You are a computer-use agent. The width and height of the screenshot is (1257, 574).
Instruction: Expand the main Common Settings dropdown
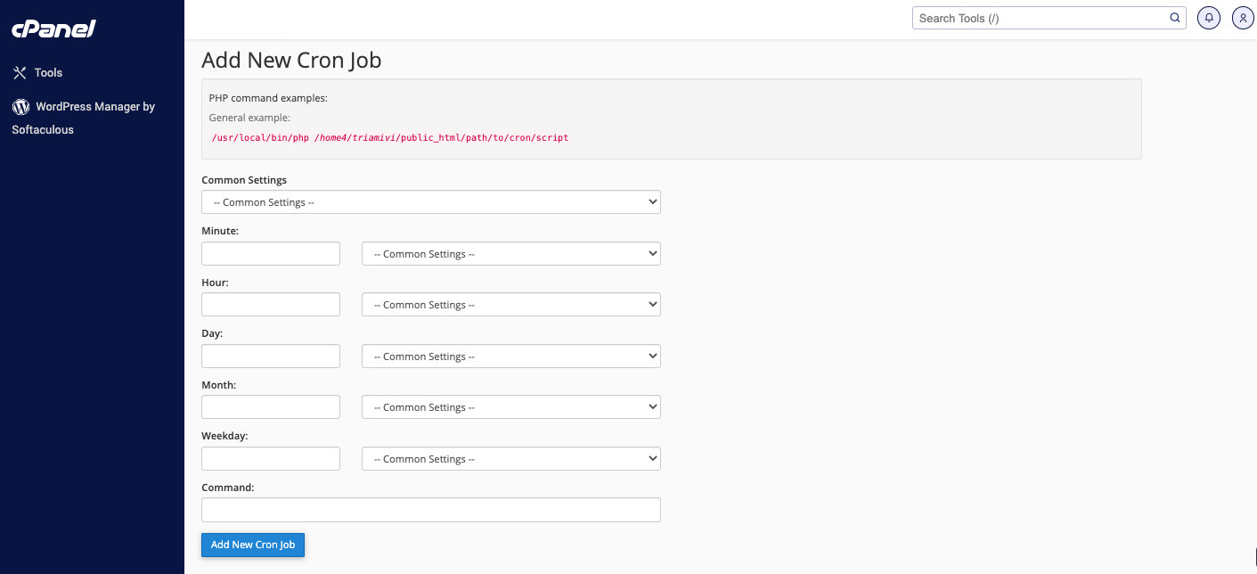[x=431, y=202]
